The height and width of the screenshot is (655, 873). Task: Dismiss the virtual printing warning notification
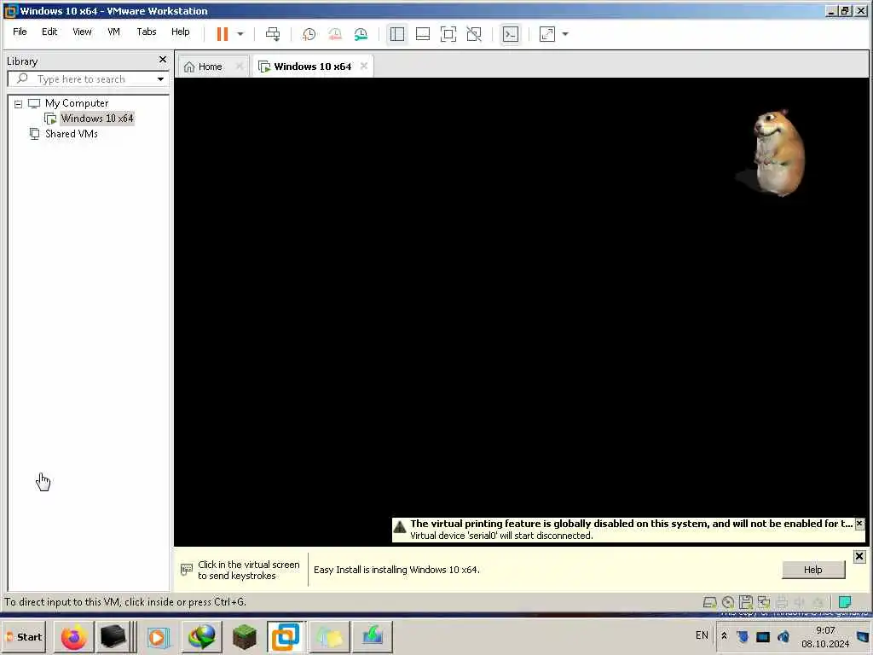(x=859, y=524)
